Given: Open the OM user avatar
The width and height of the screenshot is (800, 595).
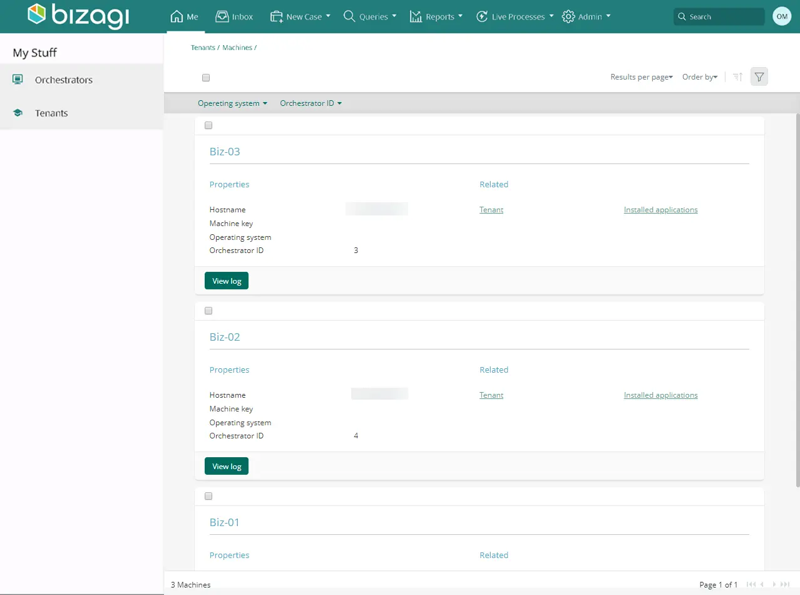Looking at the screenshot, I should click(x=782, y=16).
